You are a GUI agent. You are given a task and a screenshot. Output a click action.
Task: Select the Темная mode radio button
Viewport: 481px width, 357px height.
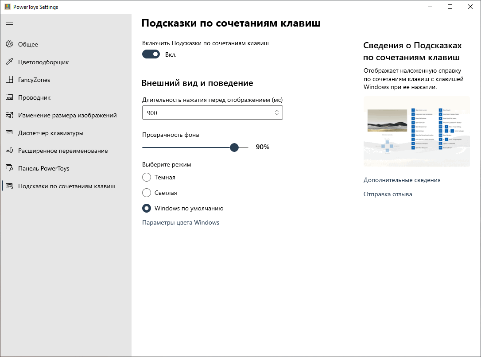tap(147, 177)
